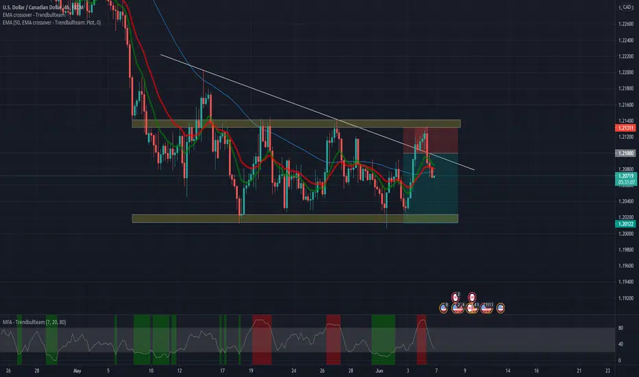Image resolution: width=639 pixels, height=377 pixels.
Task: Click date 14 on the time axis
Action: (508, 371)
